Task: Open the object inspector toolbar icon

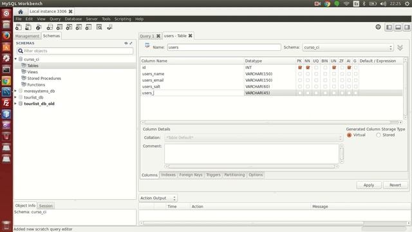Action: point(39,27)
